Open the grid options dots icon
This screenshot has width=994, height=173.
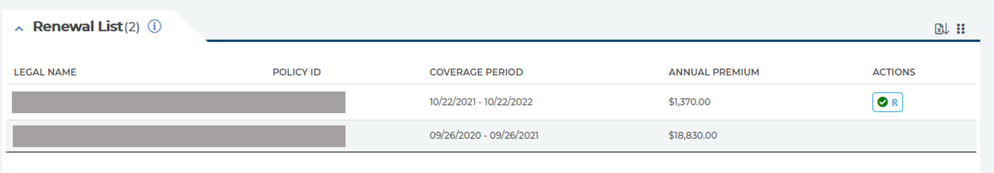click(960, 29)
